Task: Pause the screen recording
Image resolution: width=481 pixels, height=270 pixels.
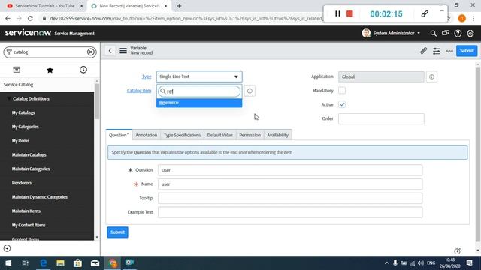Action: [x=337, y=13]
